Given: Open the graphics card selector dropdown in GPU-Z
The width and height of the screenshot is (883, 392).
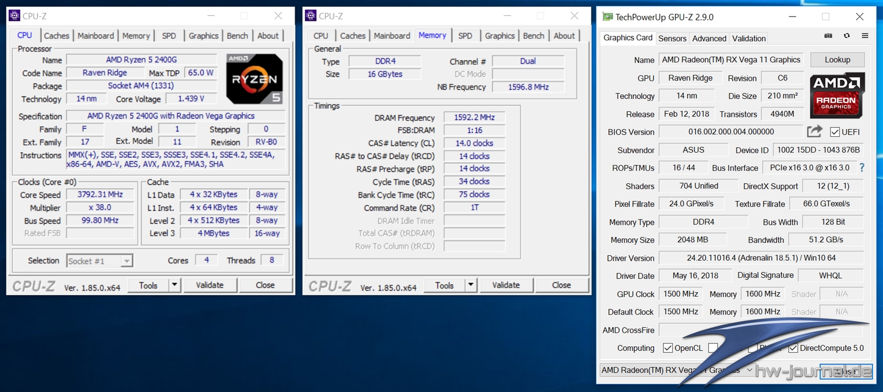Looking at the screenshot, I should (677, 370).
